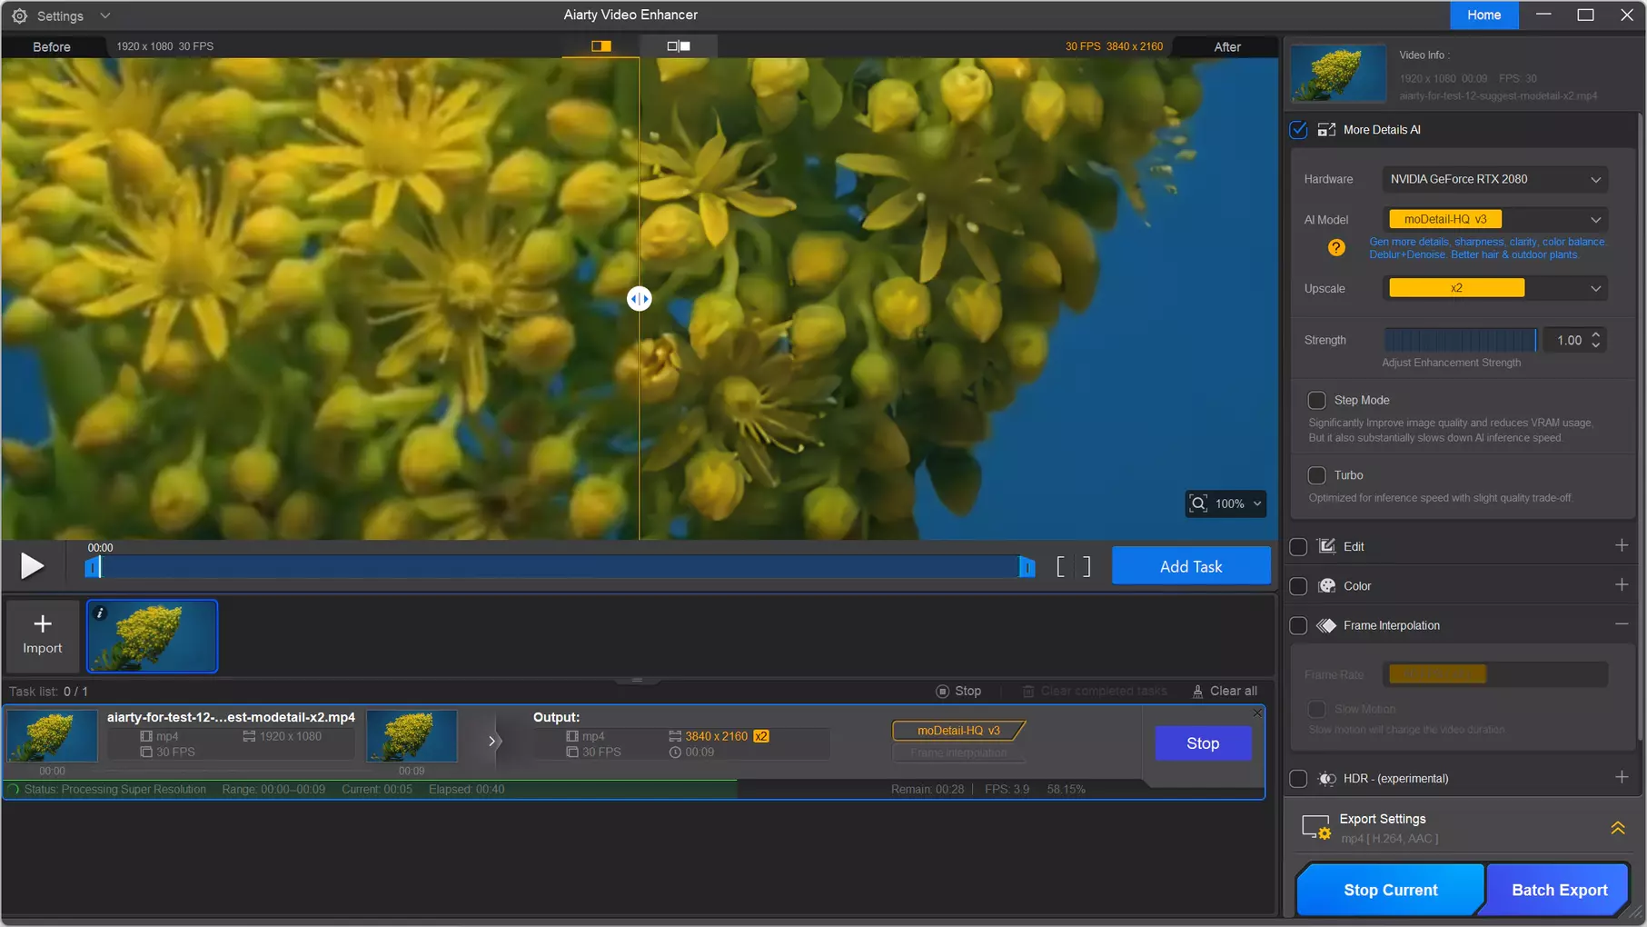Click the before/after comparison slider handle

point(640,299)
